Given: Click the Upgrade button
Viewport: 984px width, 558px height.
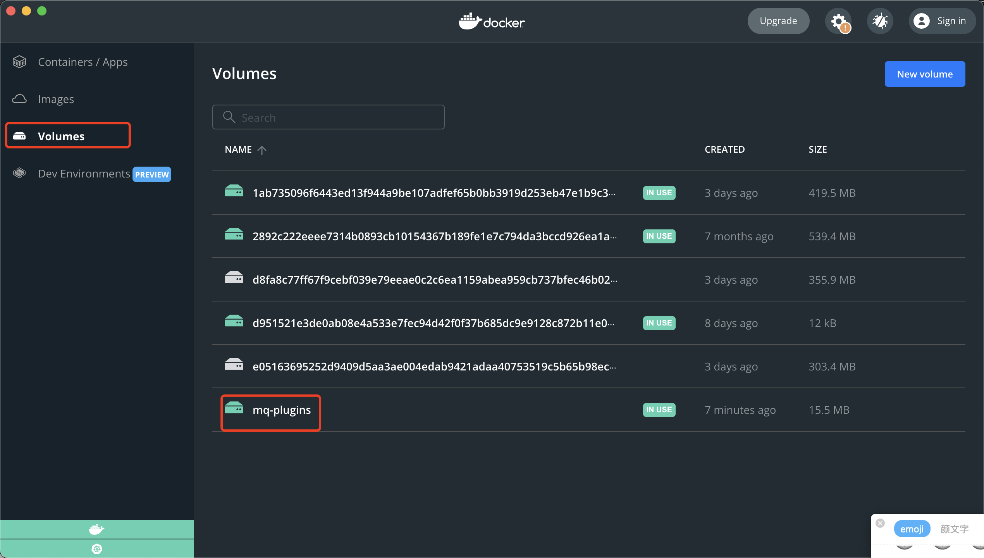Looking at the screenshot, I should [778, 21].
